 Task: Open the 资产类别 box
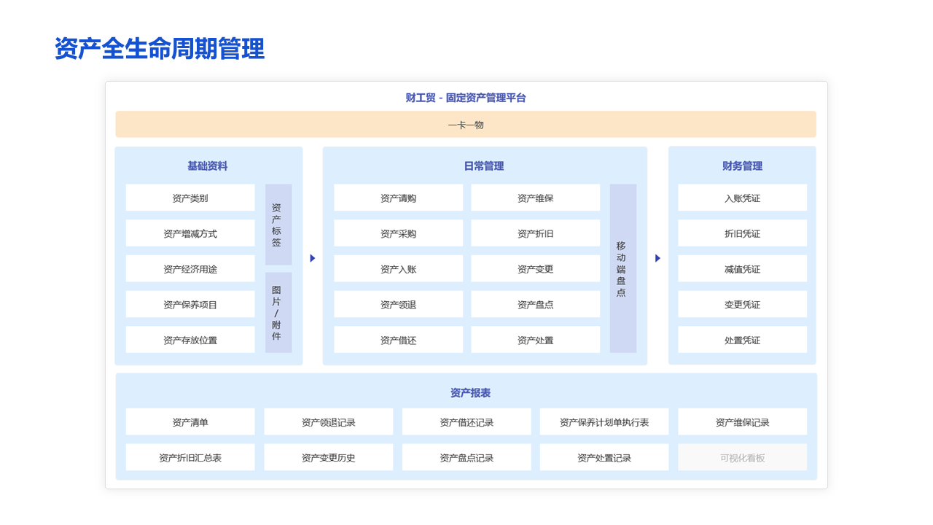(x=190, y=198)
